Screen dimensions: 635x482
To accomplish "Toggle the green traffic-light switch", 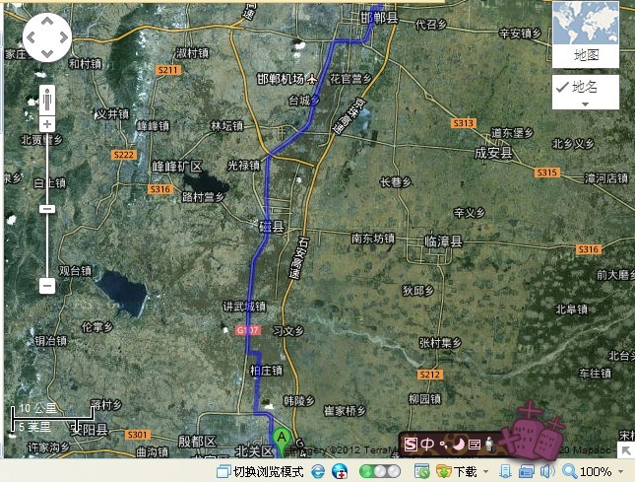I will (x=380, y=471).
